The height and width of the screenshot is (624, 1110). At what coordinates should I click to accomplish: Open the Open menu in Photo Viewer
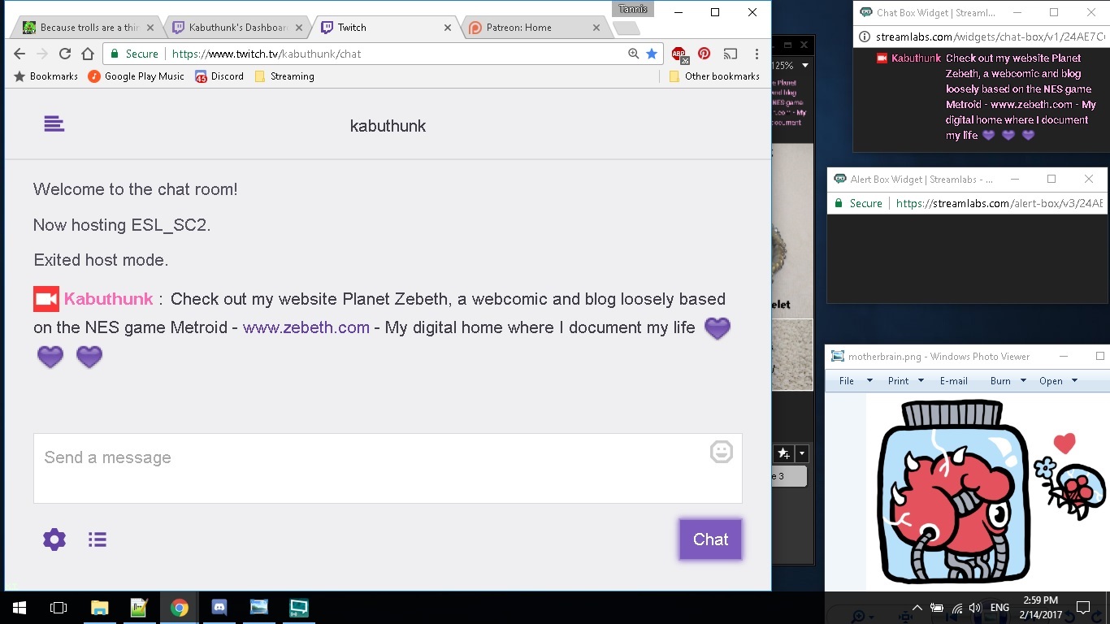tap(1058, 380)
